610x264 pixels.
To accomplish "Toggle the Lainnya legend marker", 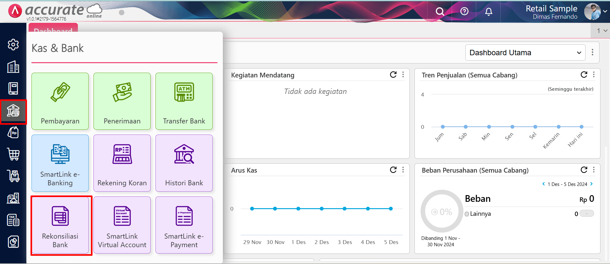I will pos(467,214).
